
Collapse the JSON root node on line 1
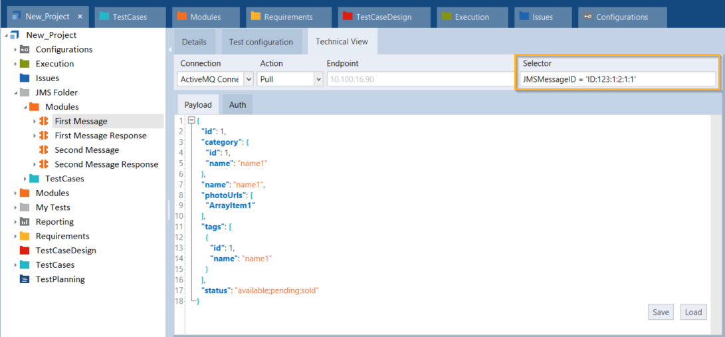point(191,120)
